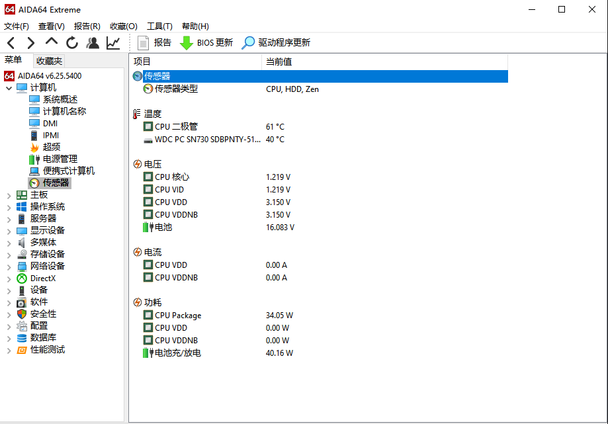The image size is (608, 424).
Task: Open the 查看(V) menu
Action: [x=51, y=26]
